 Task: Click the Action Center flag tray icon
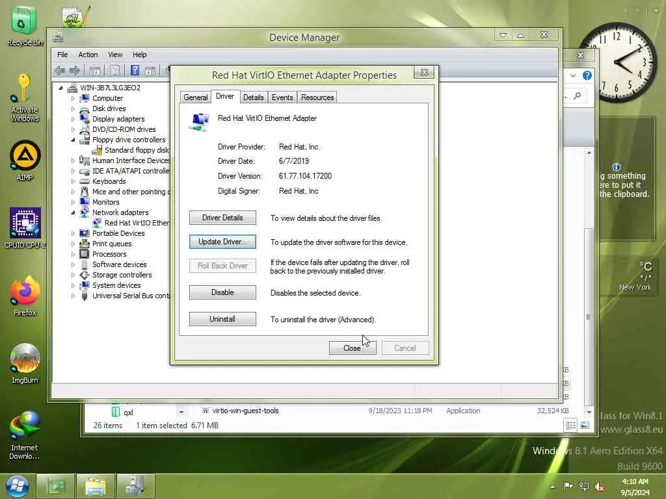pos(567,486)
